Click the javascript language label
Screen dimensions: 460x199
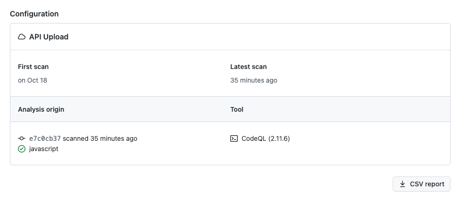(44, 149)
